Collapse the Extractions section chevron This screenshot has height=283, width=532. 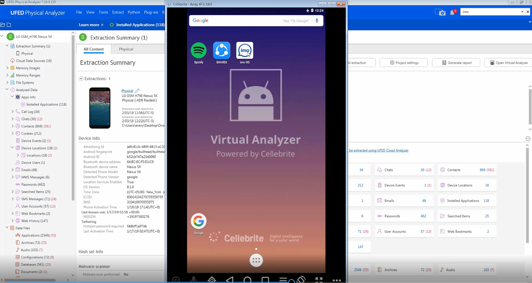(81, 79)
